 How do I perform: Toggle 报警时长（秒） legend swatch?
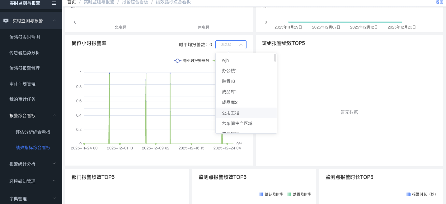point(408,194)
